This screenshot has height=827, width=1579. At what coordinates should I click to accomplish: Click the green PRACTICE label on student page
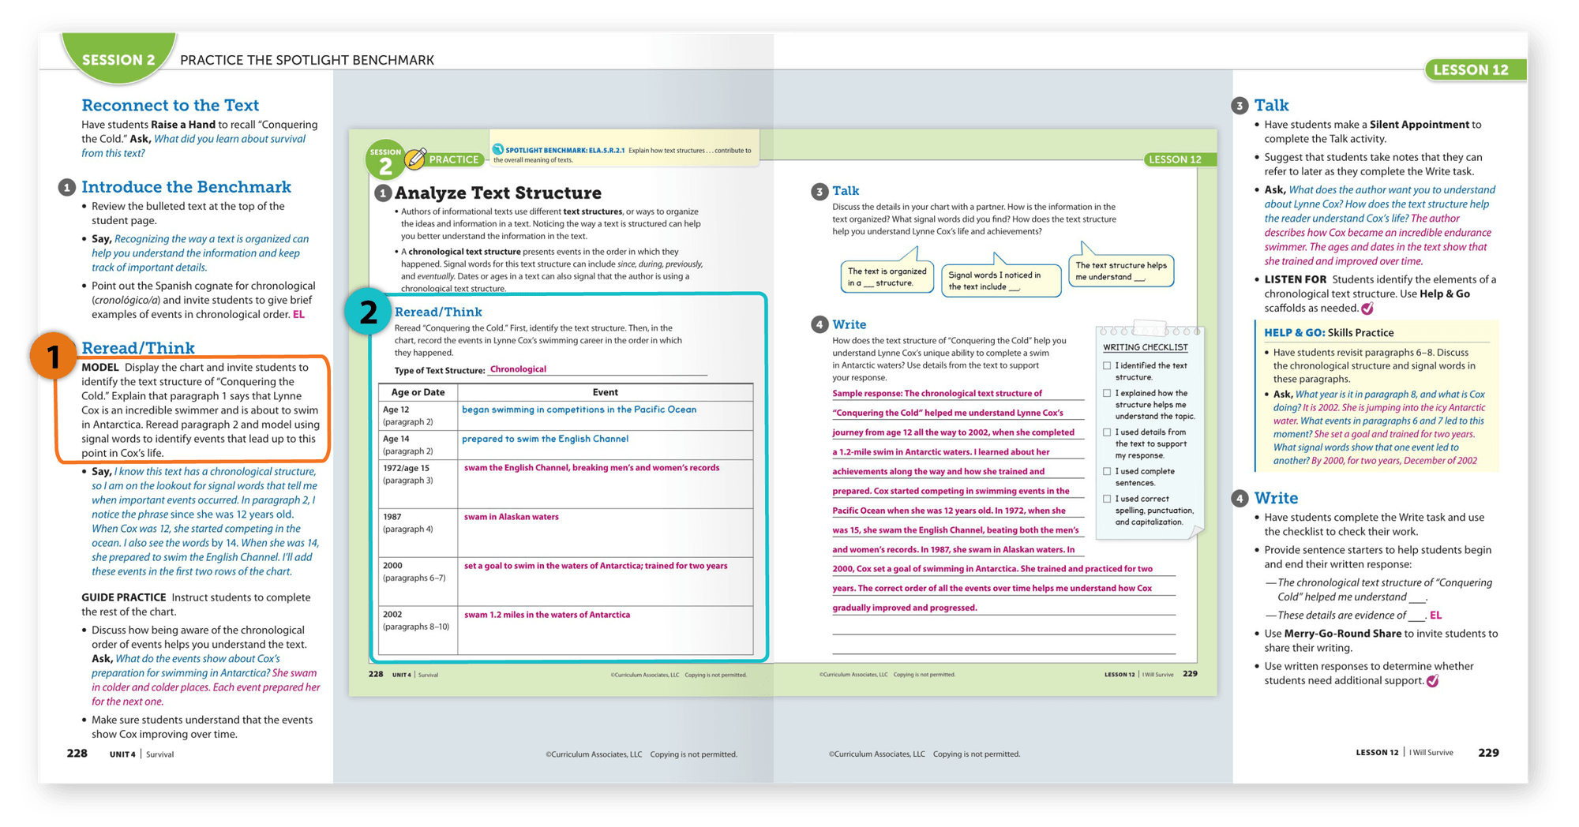pyautogui.click(x=454, y=159)
